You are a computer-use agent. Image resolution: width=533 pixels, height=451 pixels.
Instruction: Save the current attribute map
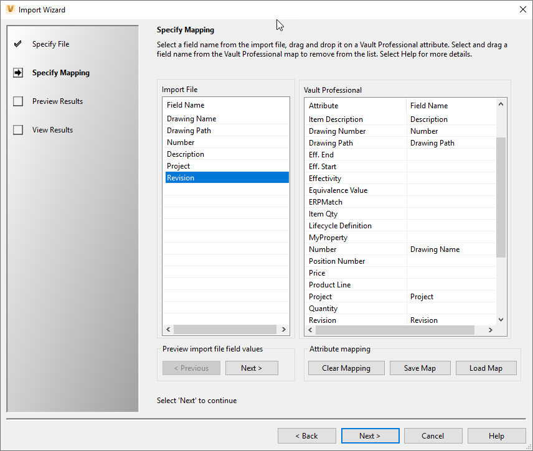(x=420, y=368)
